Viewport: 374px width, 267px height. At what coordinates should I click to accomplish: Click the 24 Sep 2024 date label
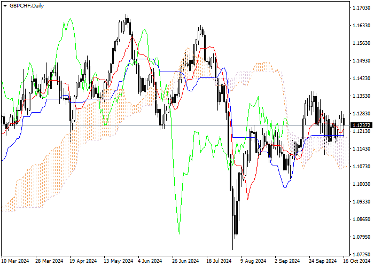[323, 261]
